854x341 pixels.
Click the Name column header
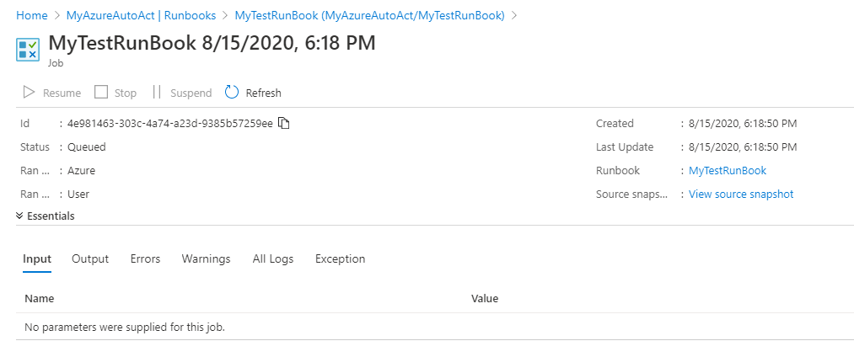click(40, 299)
